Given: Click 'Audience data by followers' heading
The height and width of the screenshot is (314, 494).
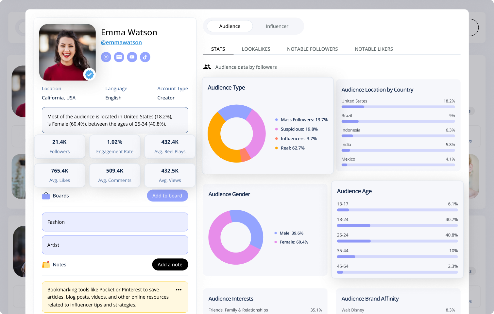Looking at the screenshot, I should click(x=246, y=67).
